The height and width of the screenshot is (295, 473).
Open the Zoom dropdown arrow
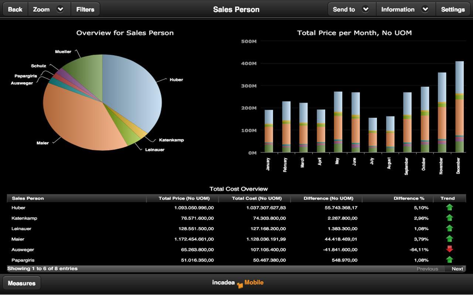click(60, 10)
